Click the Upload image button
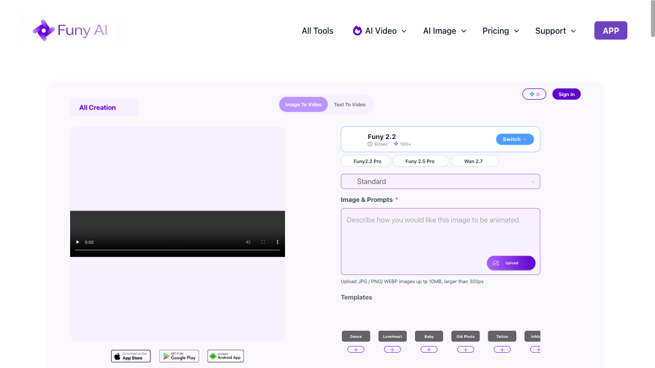The image size is (655, 368). coord(511,263)
